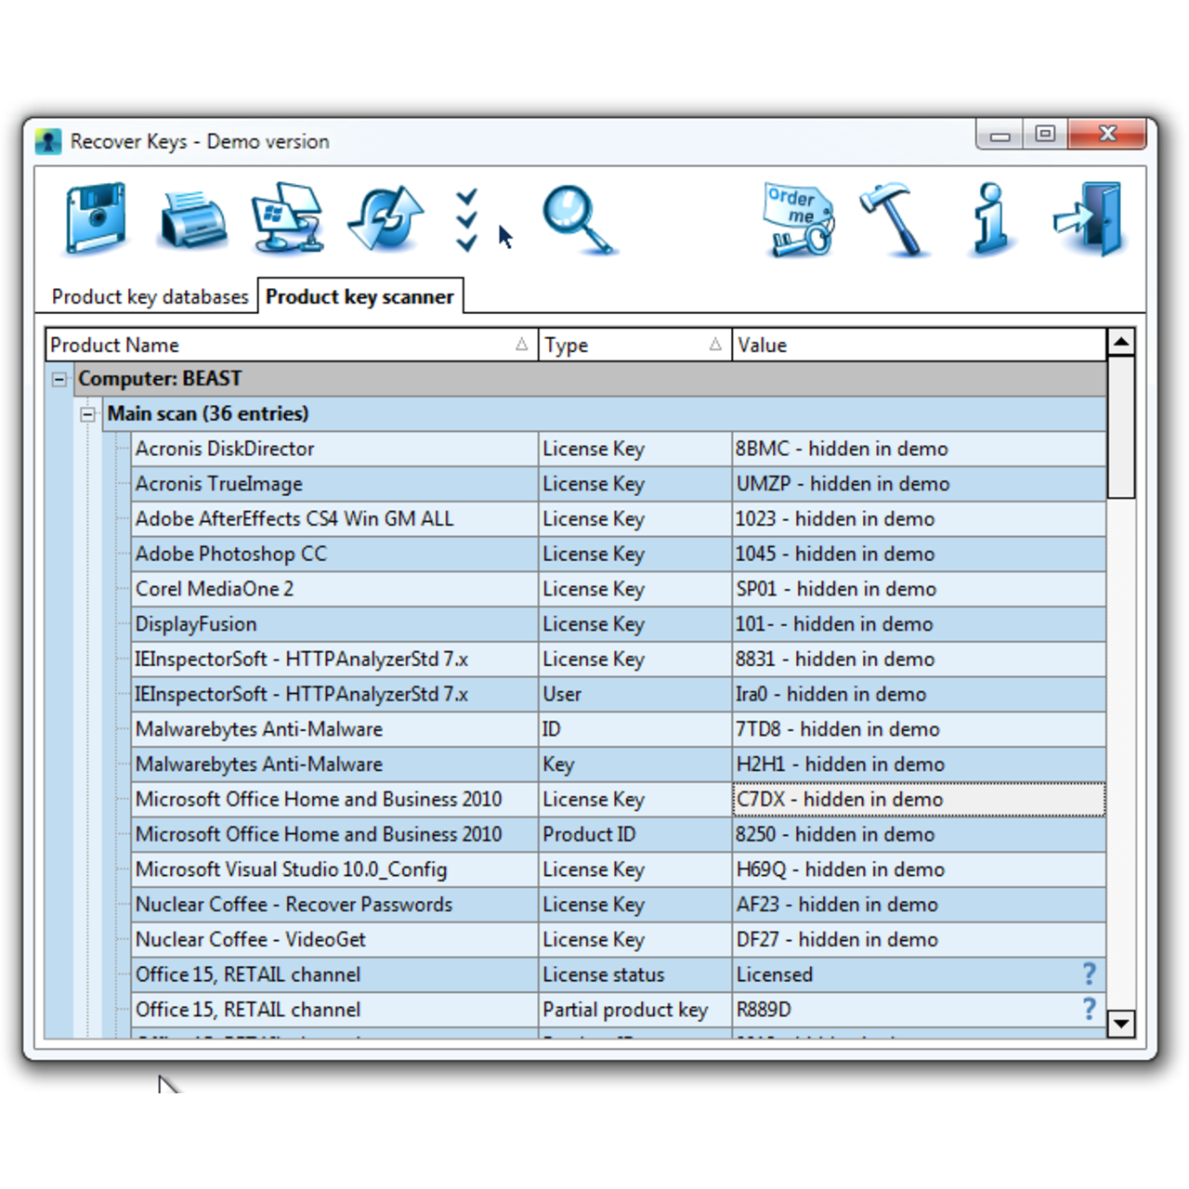Click the checkmarks select-all icon
This screenshot has width=1189, height=1189.
coord(467,220)
